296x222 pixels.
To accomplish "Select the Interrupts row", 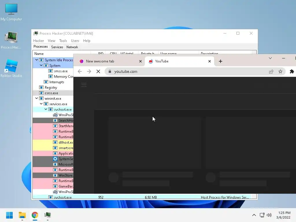I will (x=53, y=82).
